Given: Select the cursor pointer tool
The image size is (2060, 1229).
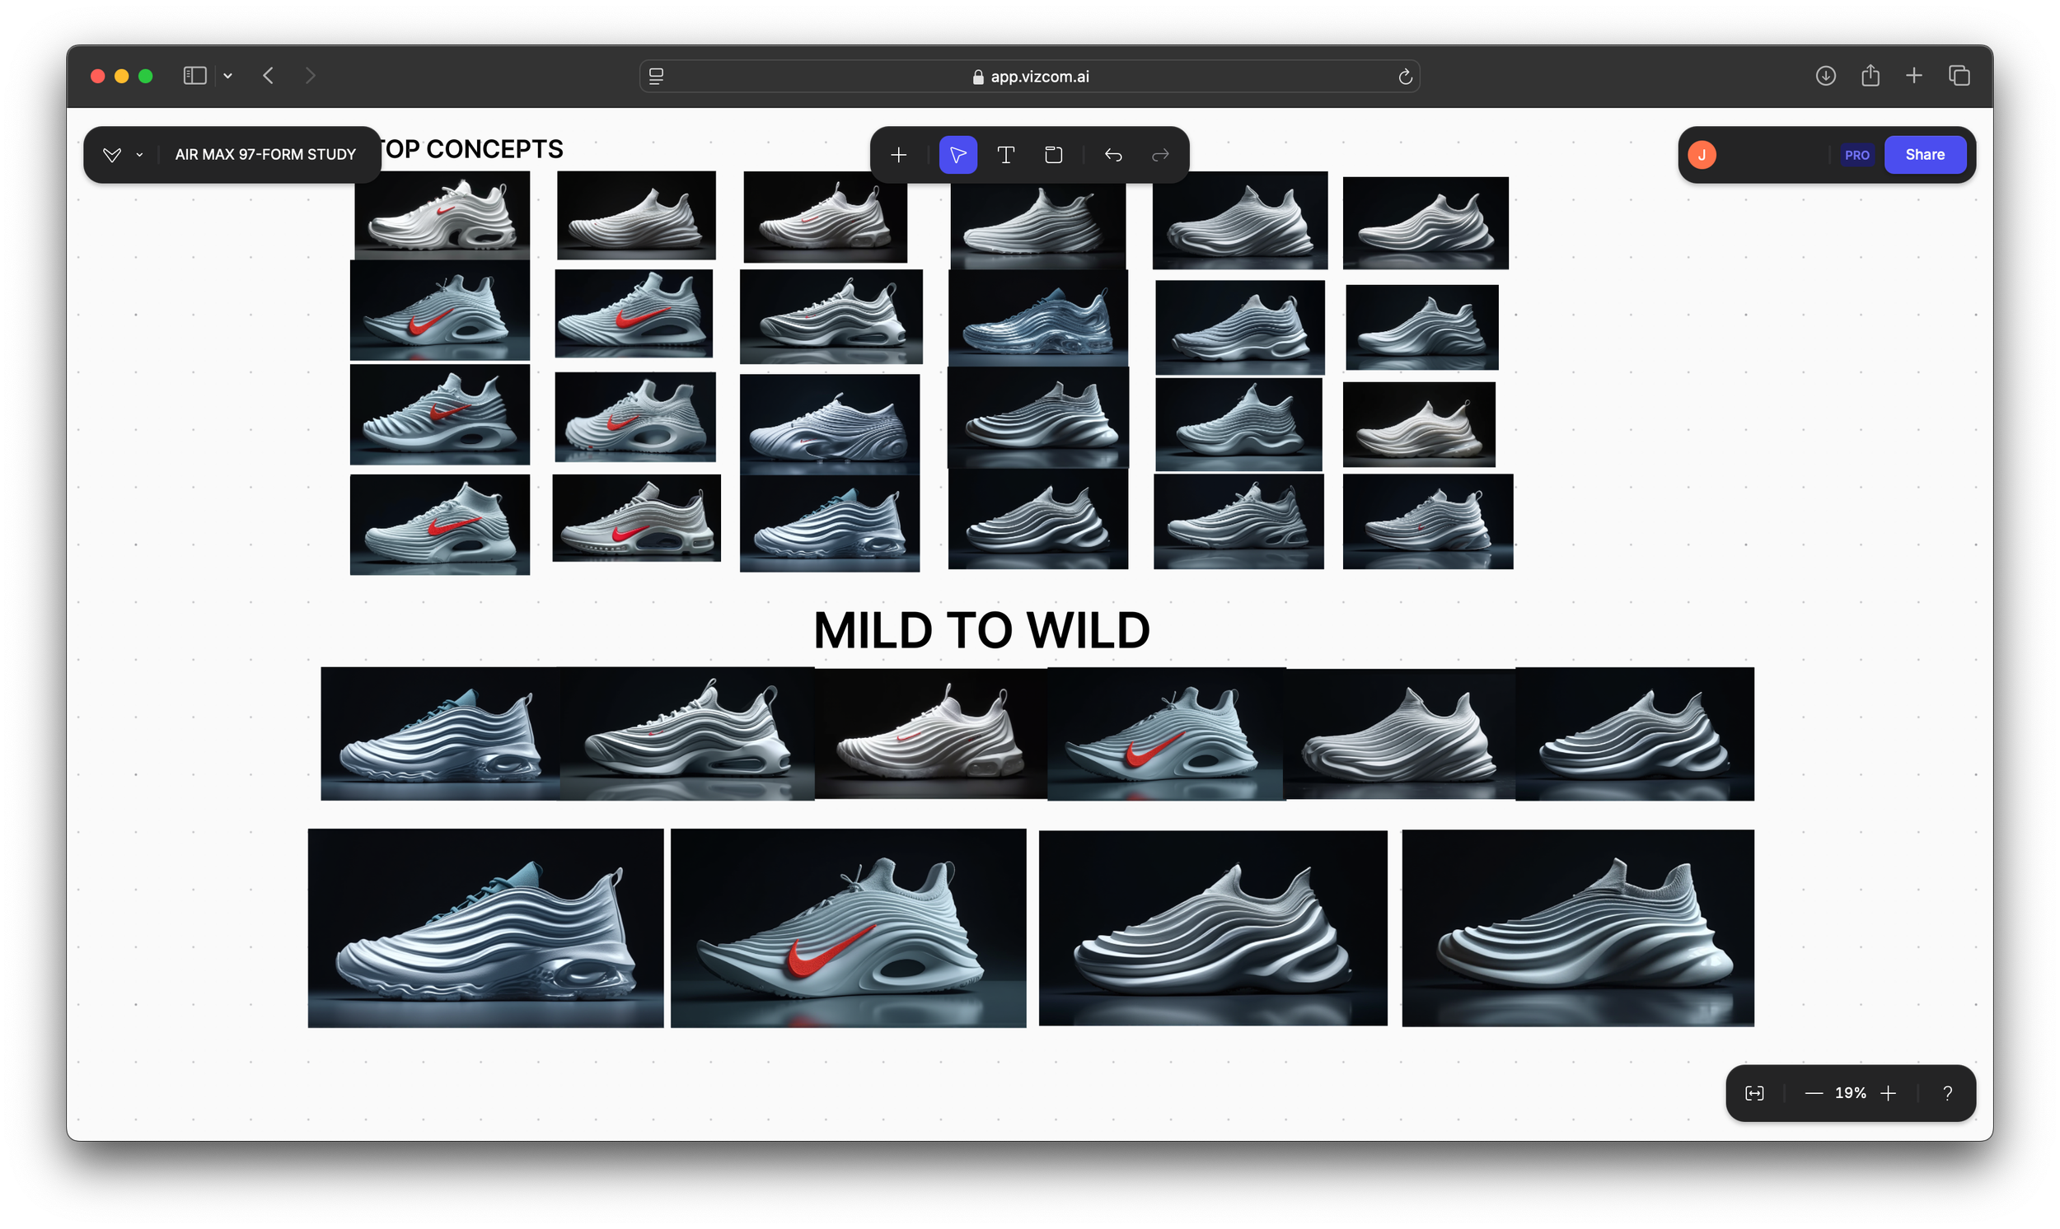Looking at the screenshot, I should (957, 155).
